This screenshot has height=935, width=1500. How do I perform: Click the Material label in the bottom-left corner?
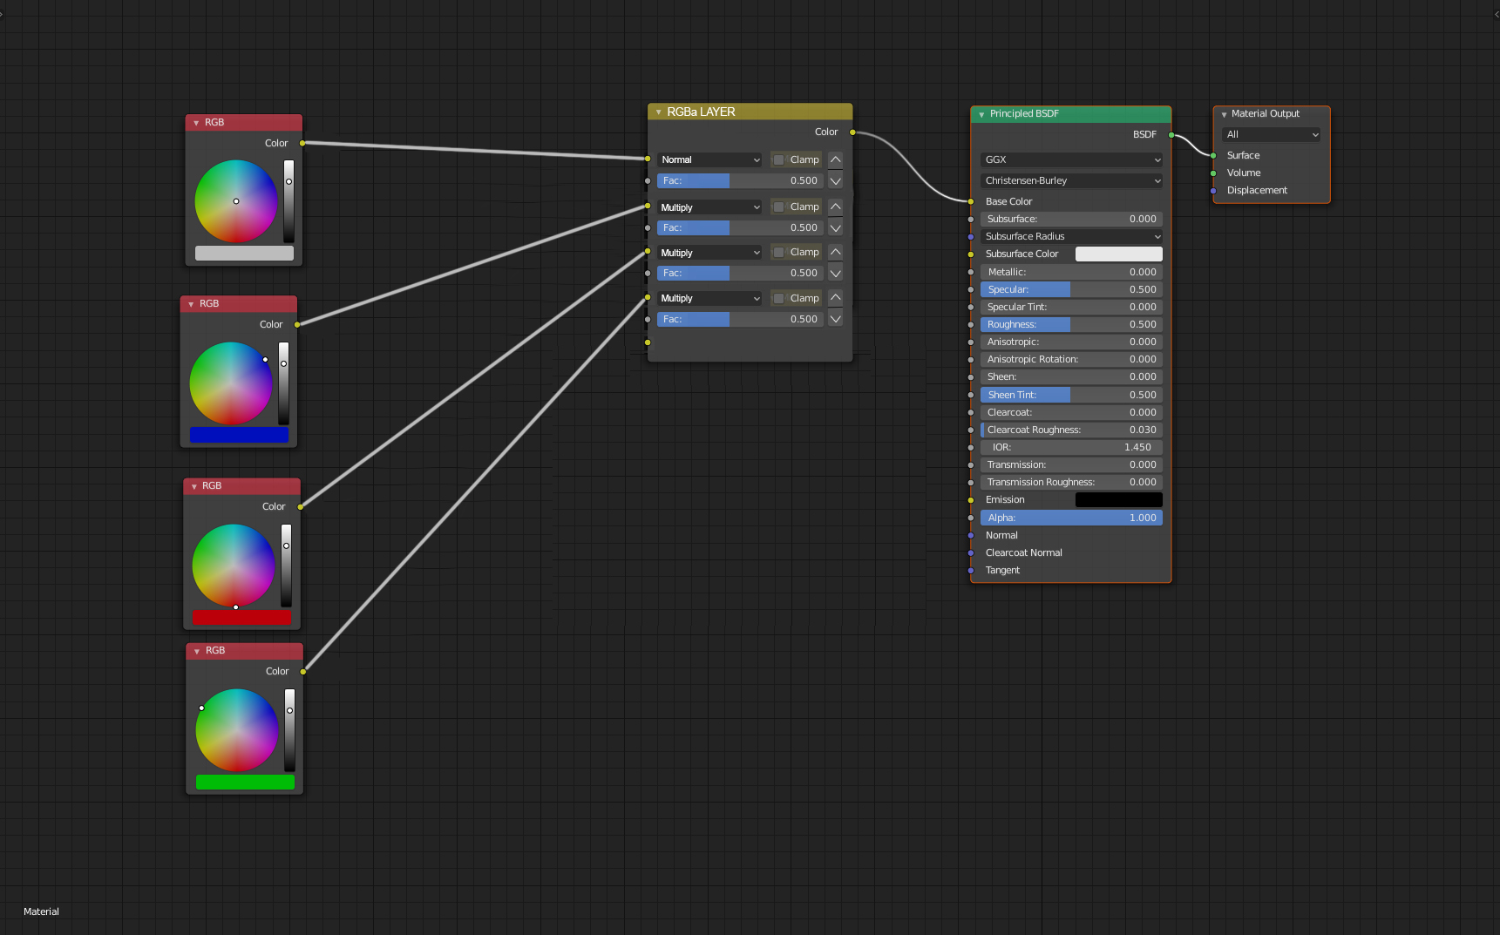41,912
